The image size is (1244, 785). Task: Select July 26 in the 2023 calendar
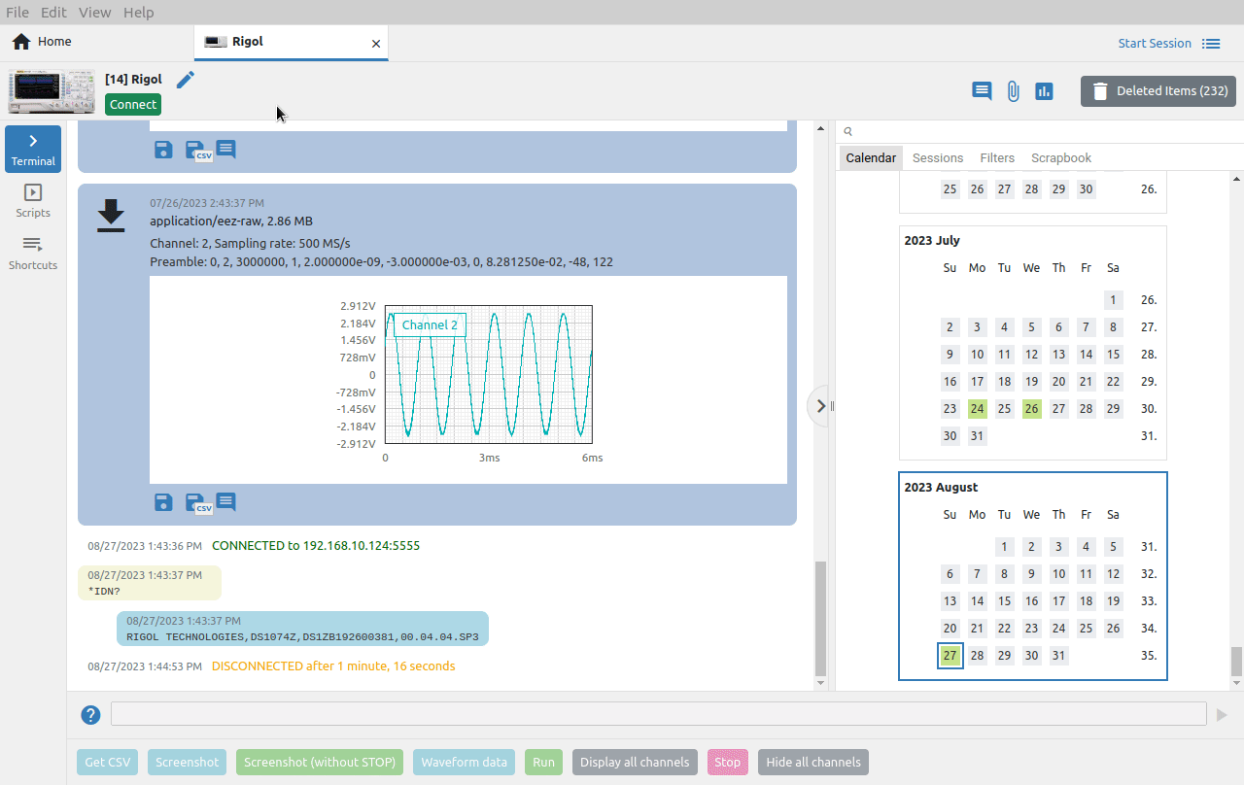click(x=1032, y=409)
